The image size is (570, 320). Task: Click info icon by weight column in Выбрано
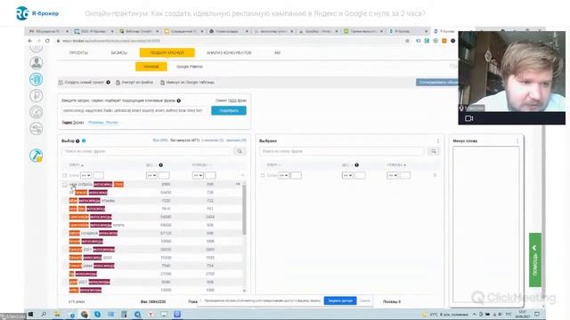click(356, 165)
